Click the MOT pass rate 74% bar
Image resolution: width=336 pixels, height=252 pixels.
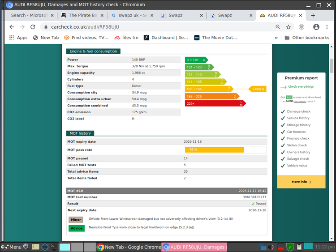214,149
